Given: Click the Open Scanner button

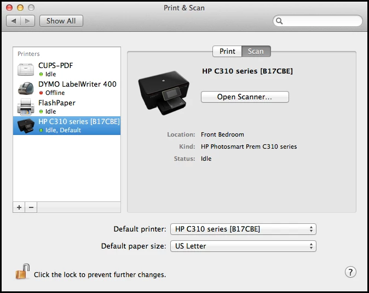Looking at the screenshot, I should [245, 97].
